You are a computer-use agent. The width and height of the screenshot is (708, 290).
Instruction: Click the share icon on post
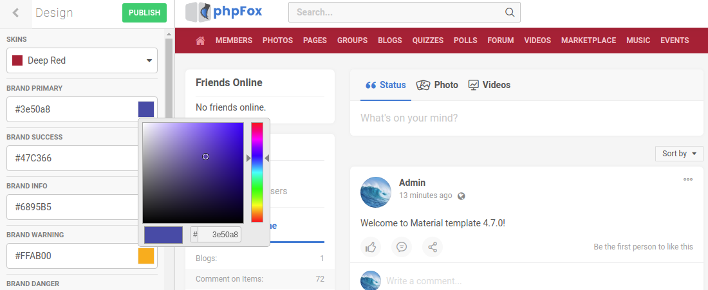(433, 247)
